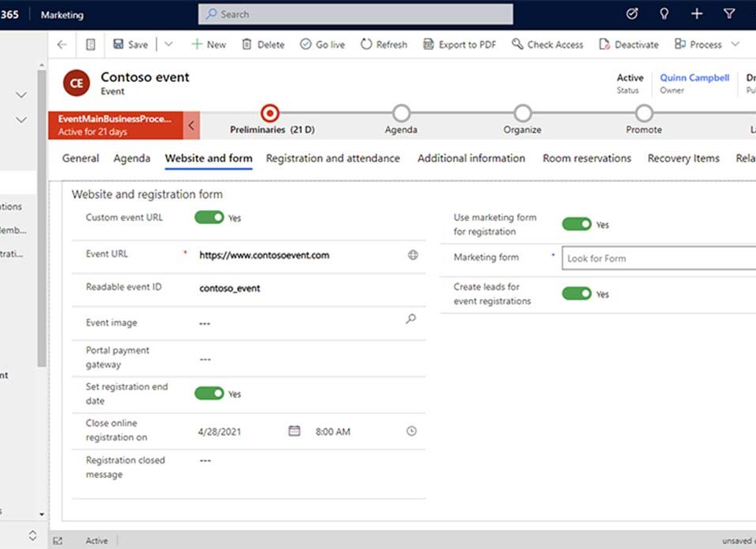Screen dimensions: 756x549
Task: Select the Organize process stage
Action: tap(523, 113)
